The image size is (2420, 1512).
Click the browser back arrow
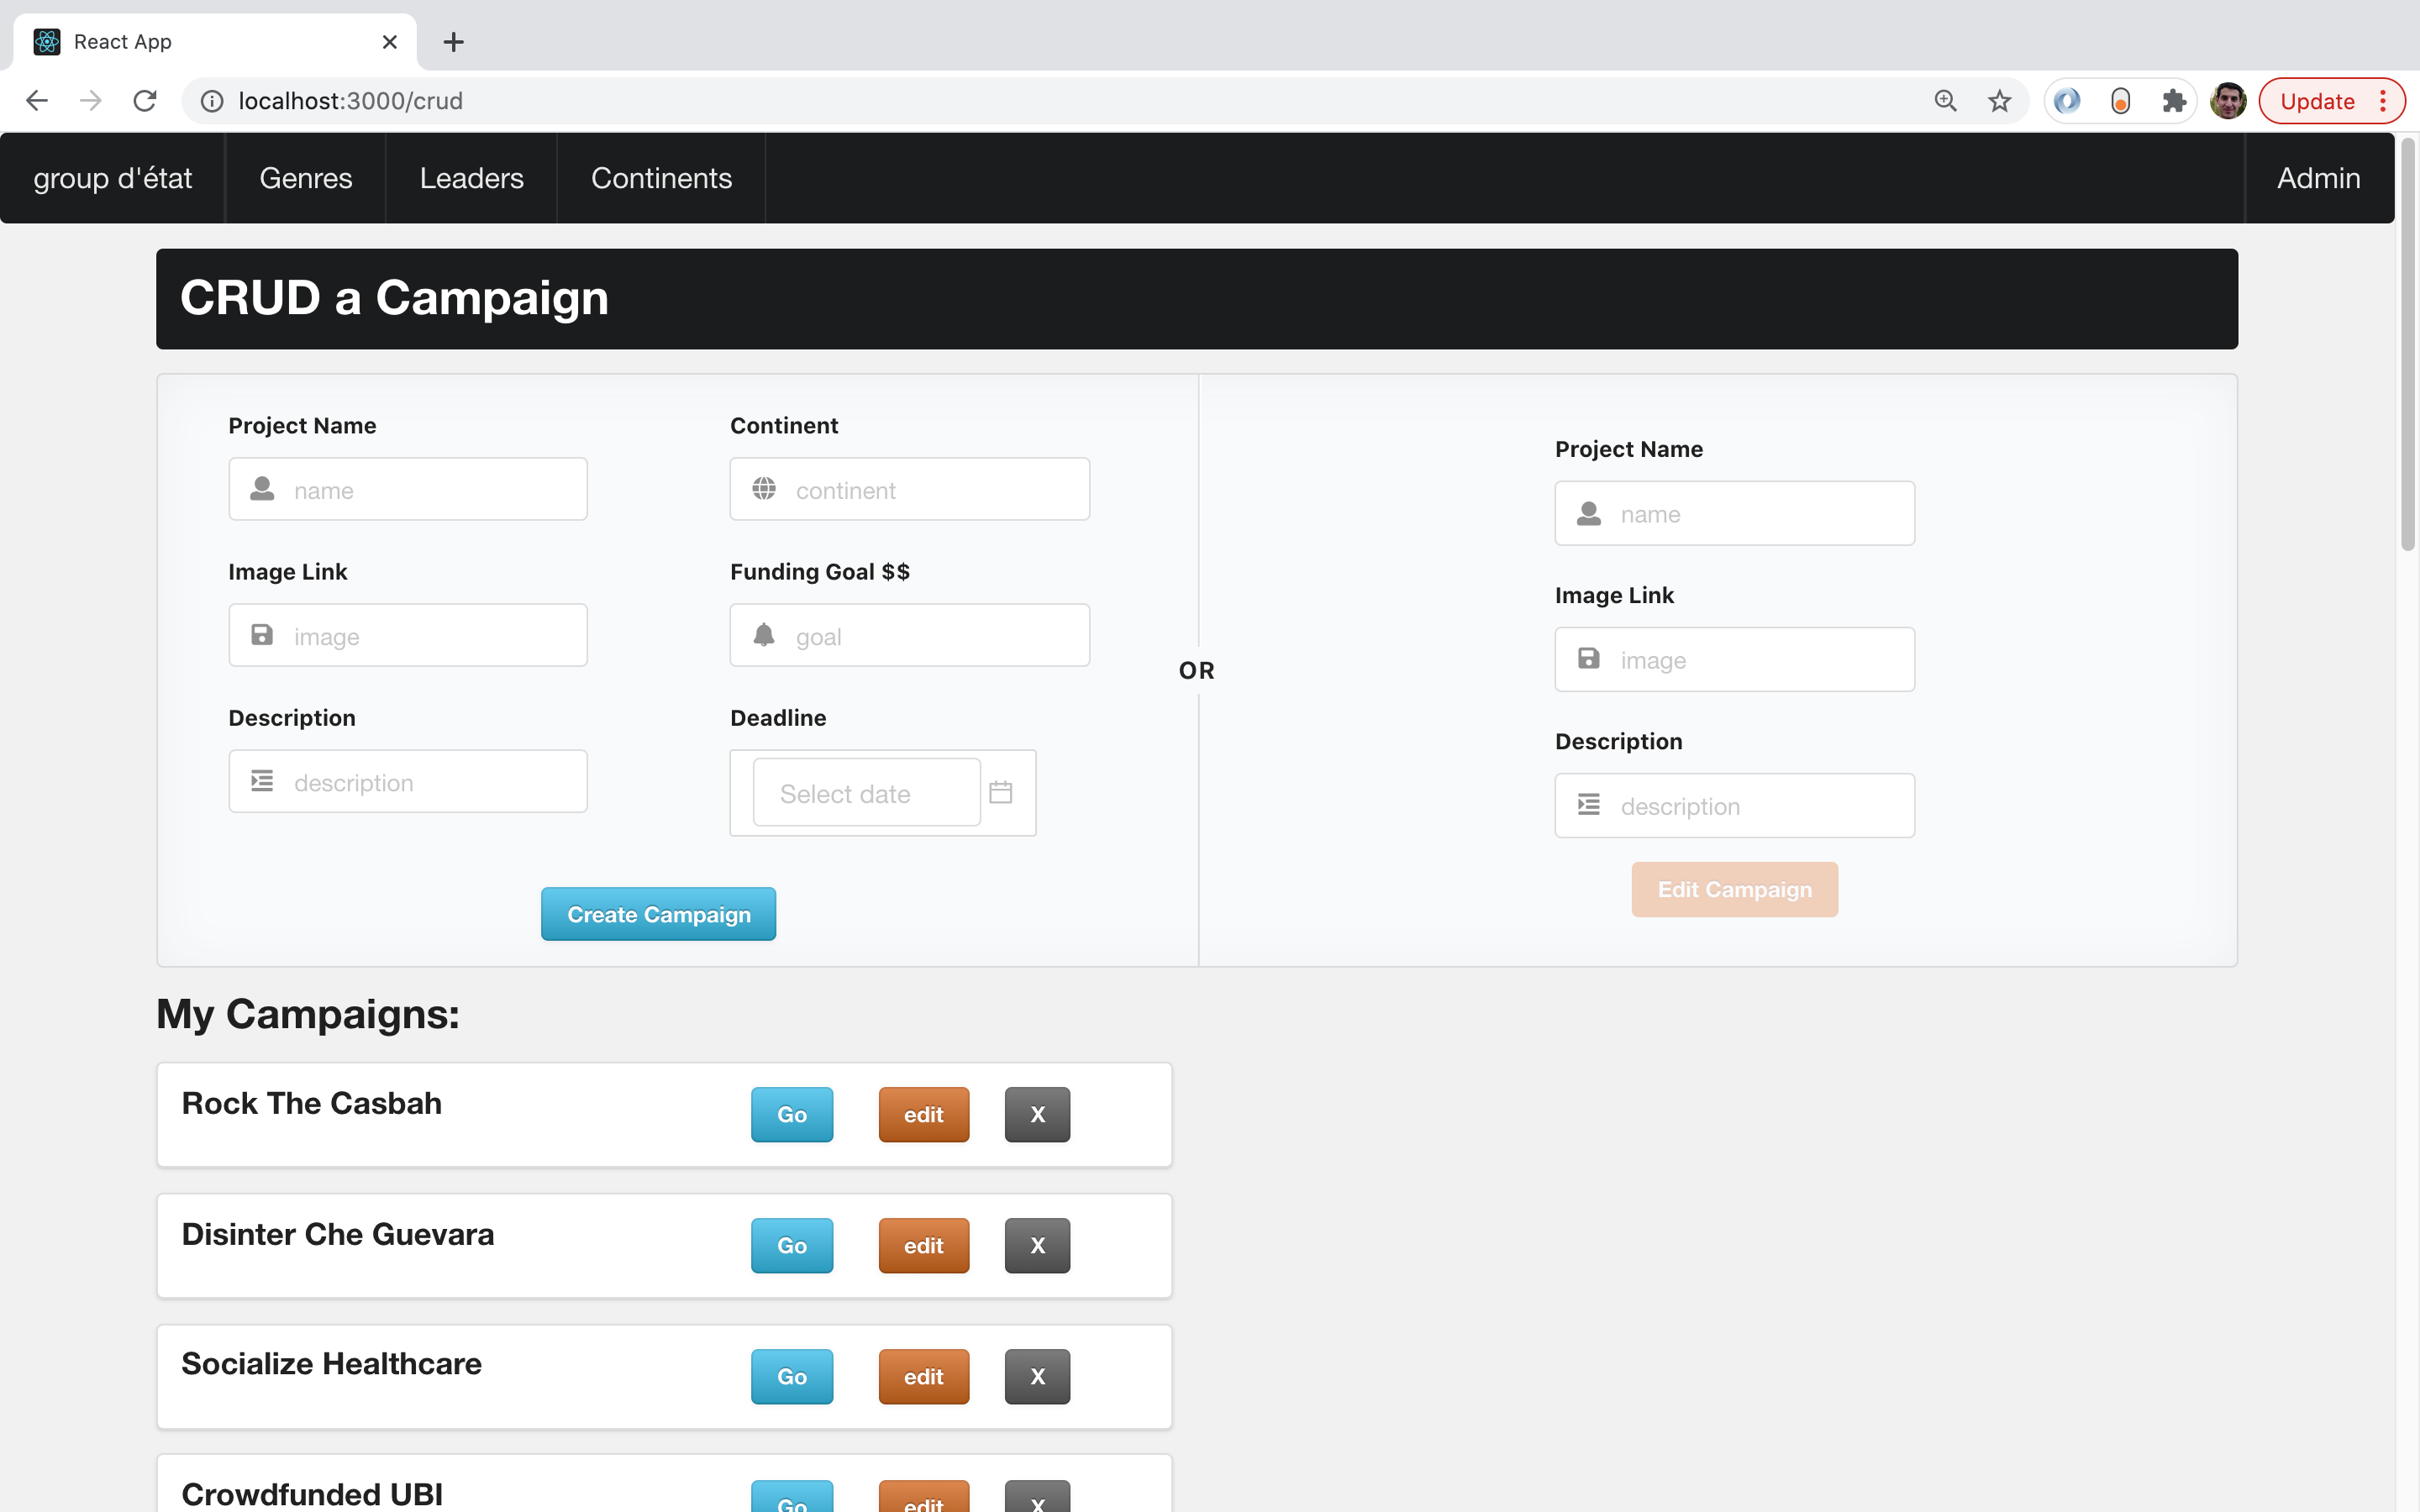tap(37, 101)
